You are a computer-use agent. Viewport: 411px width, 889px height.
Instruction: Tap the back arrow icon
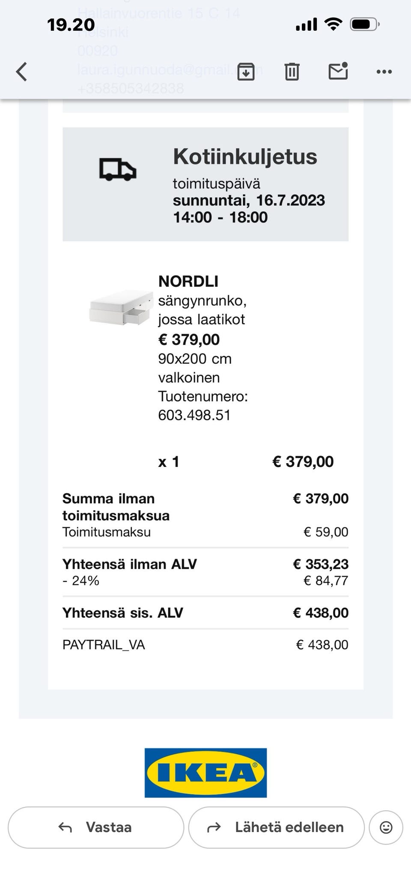pos(22,71)
